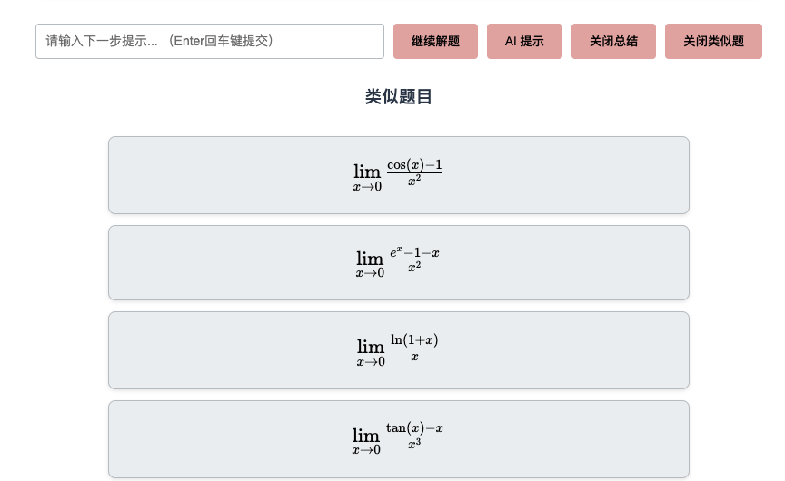
Task: Click the next-step hint input field
Action: point(209,41)
